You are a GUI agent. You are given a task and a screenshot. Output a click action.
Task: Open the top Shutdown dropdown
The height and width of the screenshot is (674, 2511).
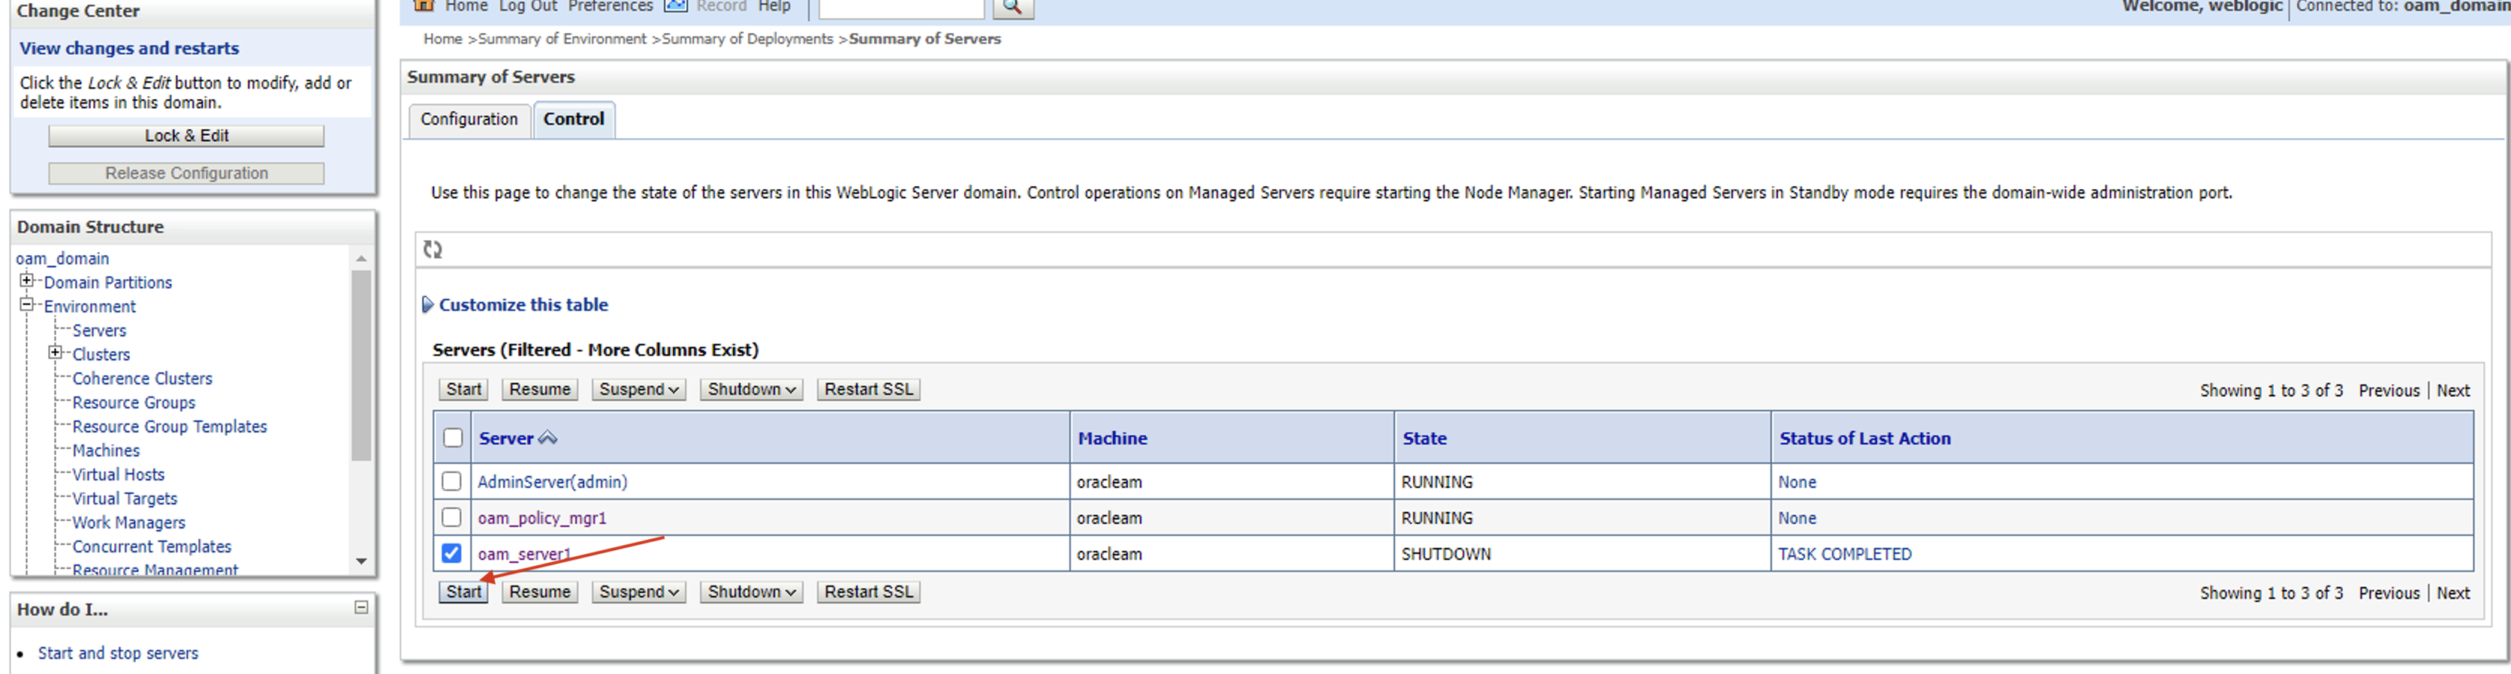coord(751,390)
